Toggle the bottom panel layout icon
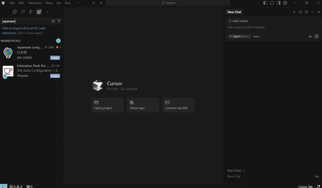This screenshot has height=188, width=322. [272, 3]
